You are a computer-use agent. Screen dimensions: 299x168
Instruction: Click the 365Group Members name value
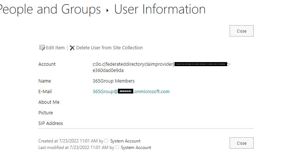[114, 81]
